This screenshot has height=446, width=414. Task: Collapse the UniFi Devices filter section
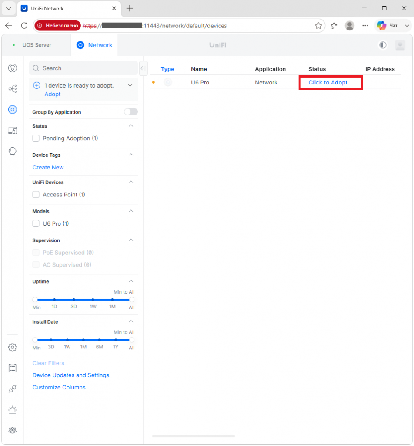tap(131, 182)
